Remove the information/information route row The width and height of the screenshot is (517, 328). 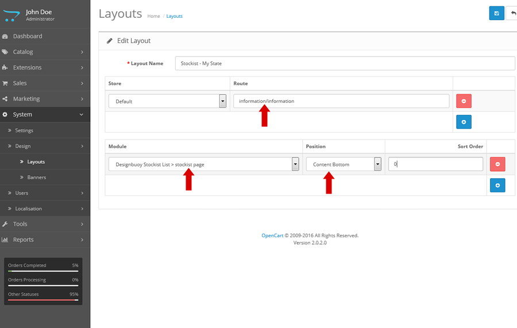coord(464,101)
